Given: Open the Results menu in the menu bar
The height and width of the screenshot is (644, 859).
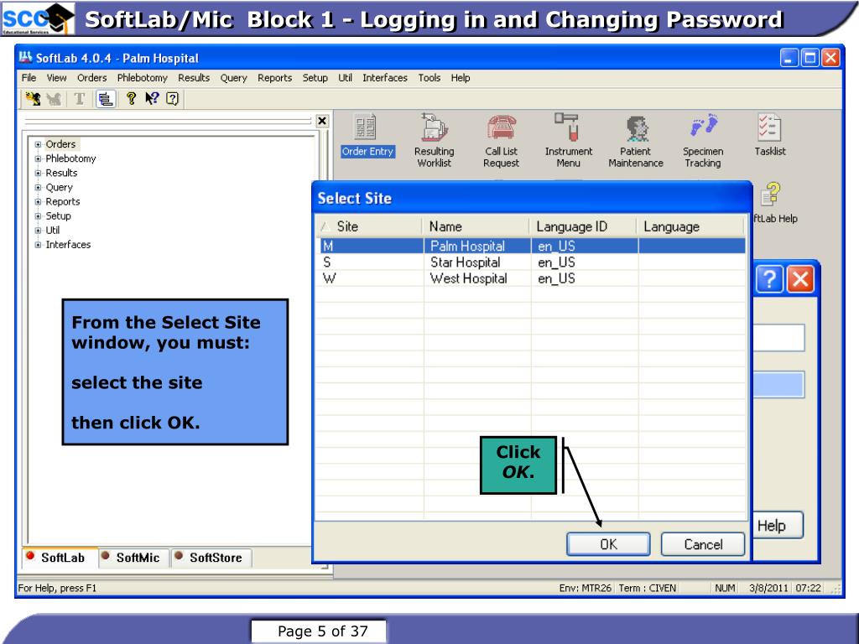Looking at the screenshot, I should [194, 78].
